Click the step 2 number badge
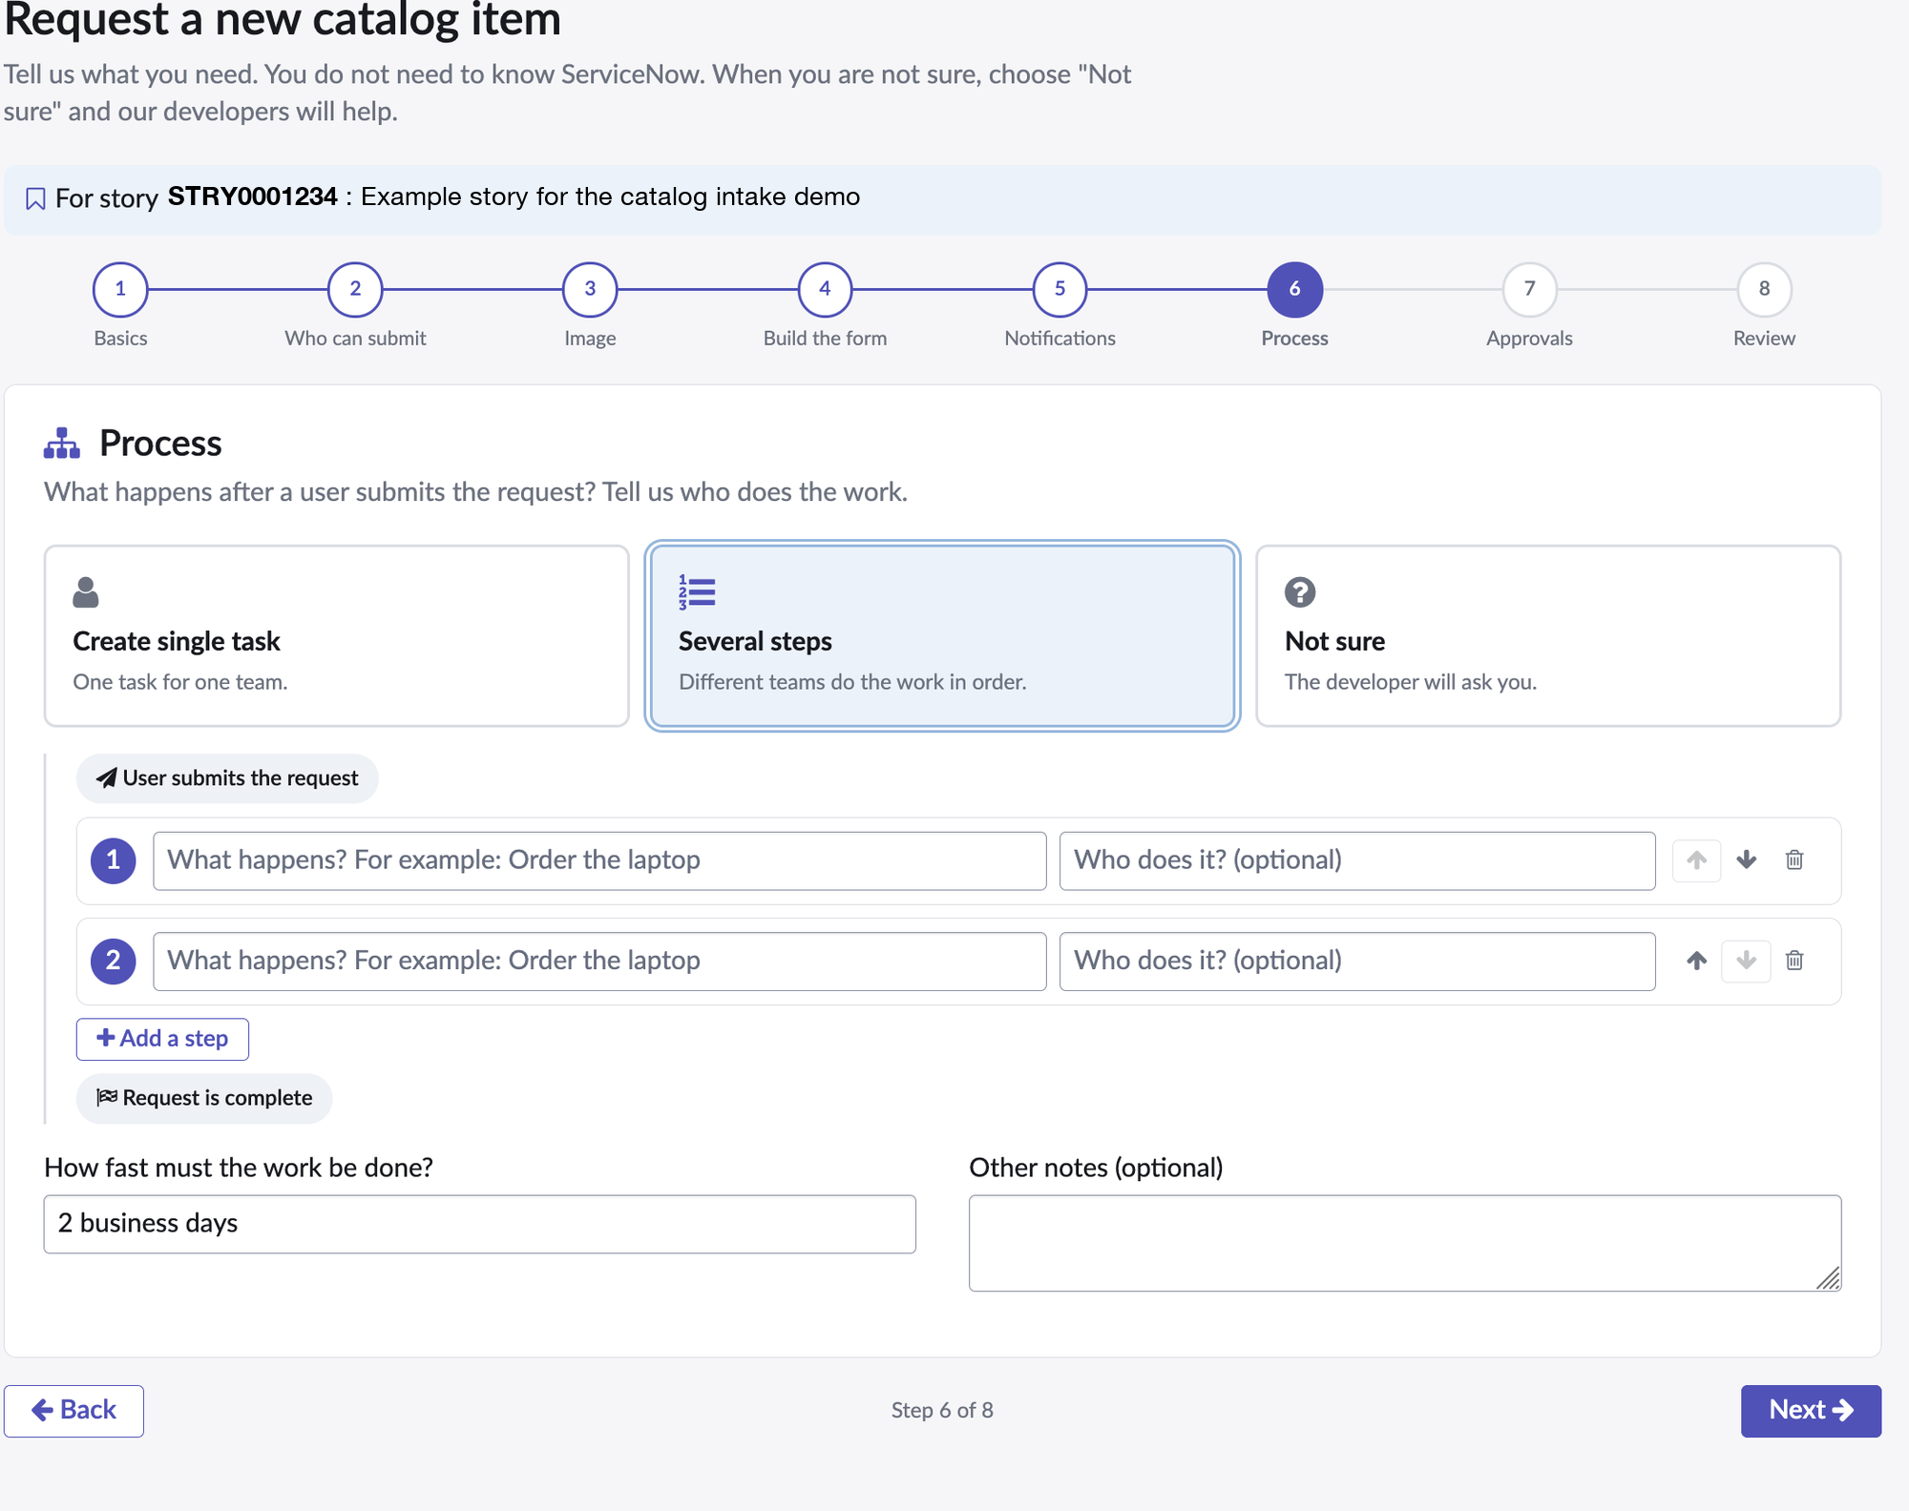Screen dimensions: 1909x1511 click(x=114, y=961)
